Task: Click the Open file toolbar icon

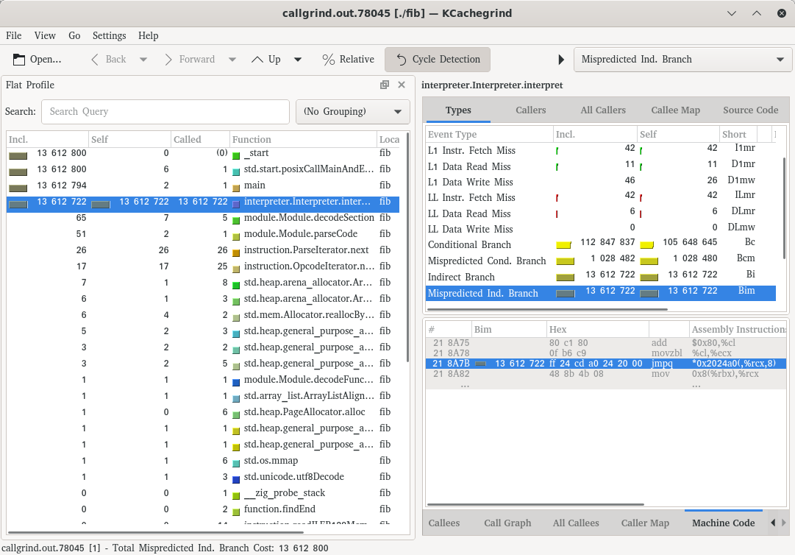Action: tap(19, 60)
